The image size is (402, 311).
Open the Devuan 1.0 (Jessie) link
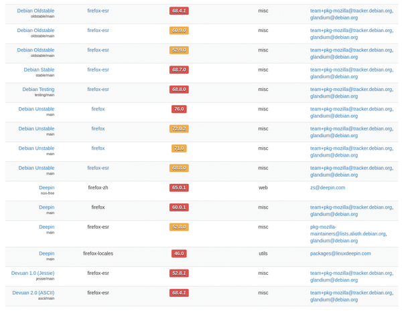[x=33, y=273]
